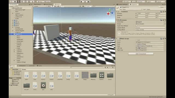This screenshot has height=98, width=175.
Task: Adjust the asset icon size slider
Action: click(x=111, y=95)
